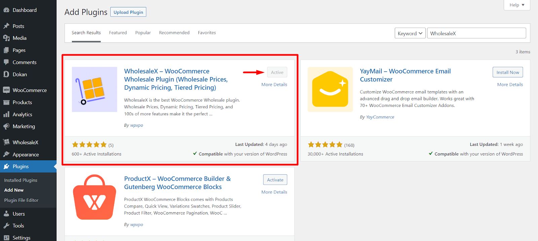
Task: Click the Dokan D icon
Action: click(x=6, y=74)
